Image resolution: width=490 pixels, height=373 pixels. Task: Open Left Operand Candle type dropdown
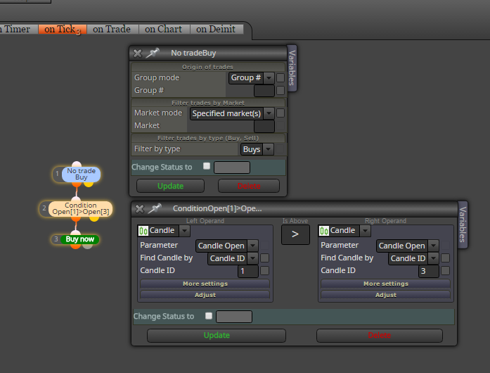(184, 231)
